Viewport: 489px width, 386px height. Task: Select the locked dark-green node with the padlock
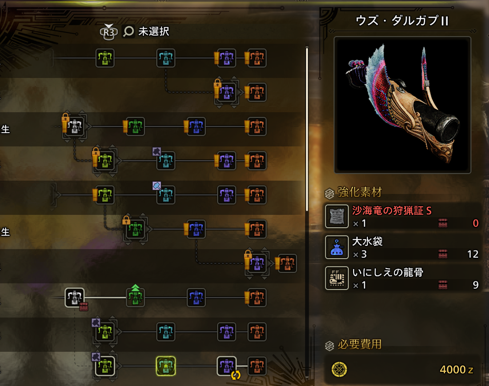tap(134, 228)
